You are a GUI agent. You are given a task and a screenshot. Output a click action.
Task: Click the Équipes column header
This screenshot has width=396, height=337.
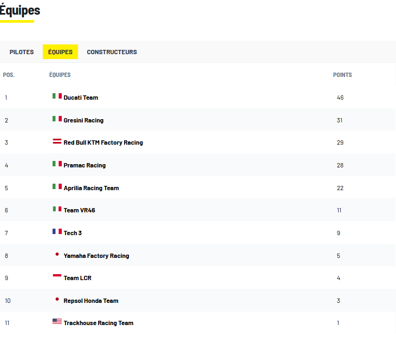click(60, 75)
